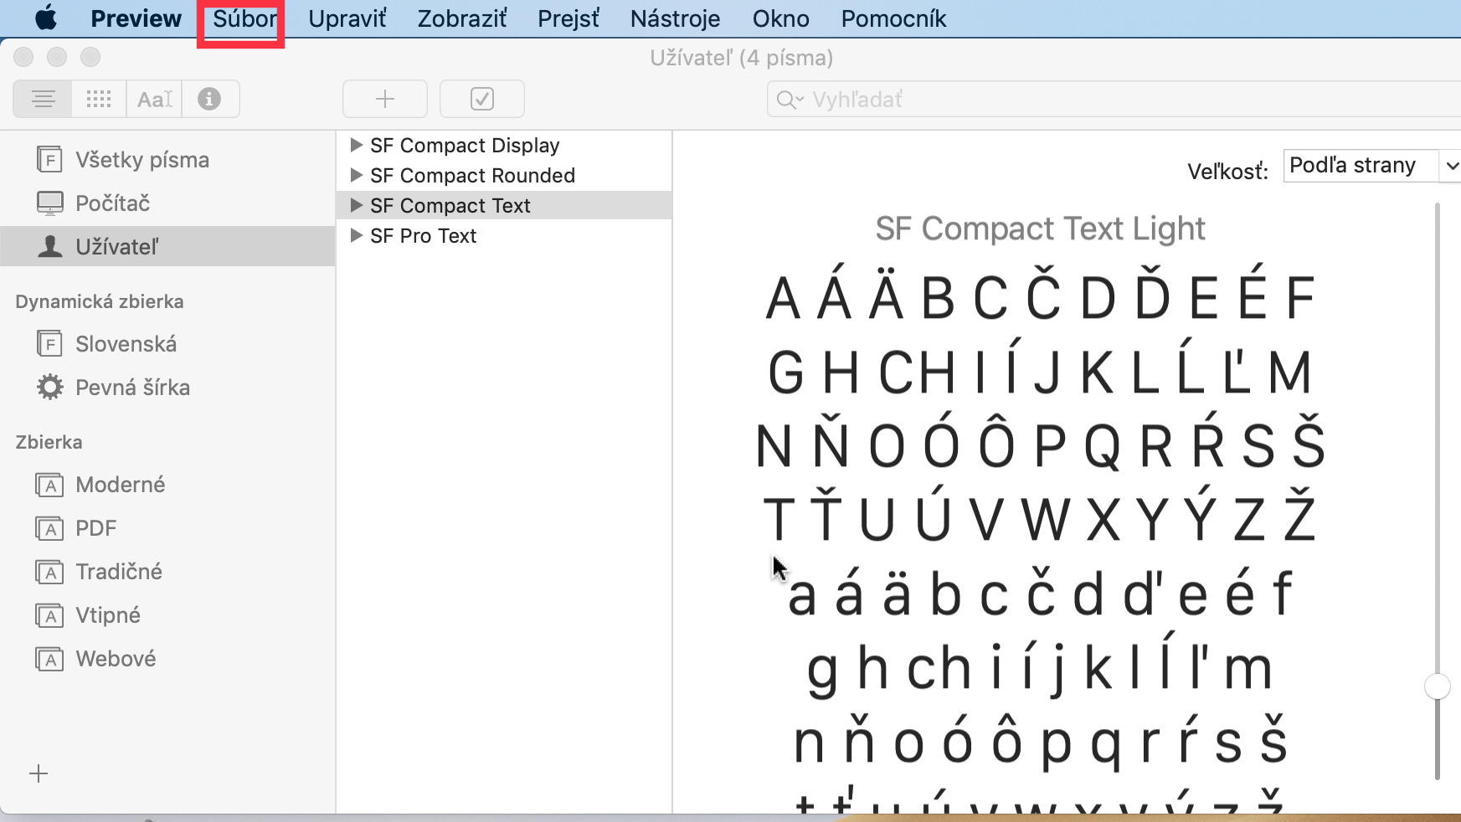The width and height of the screenshot is (1461, 822).
Task: Expand the SF Pro Text family
Action: point(356,235)
